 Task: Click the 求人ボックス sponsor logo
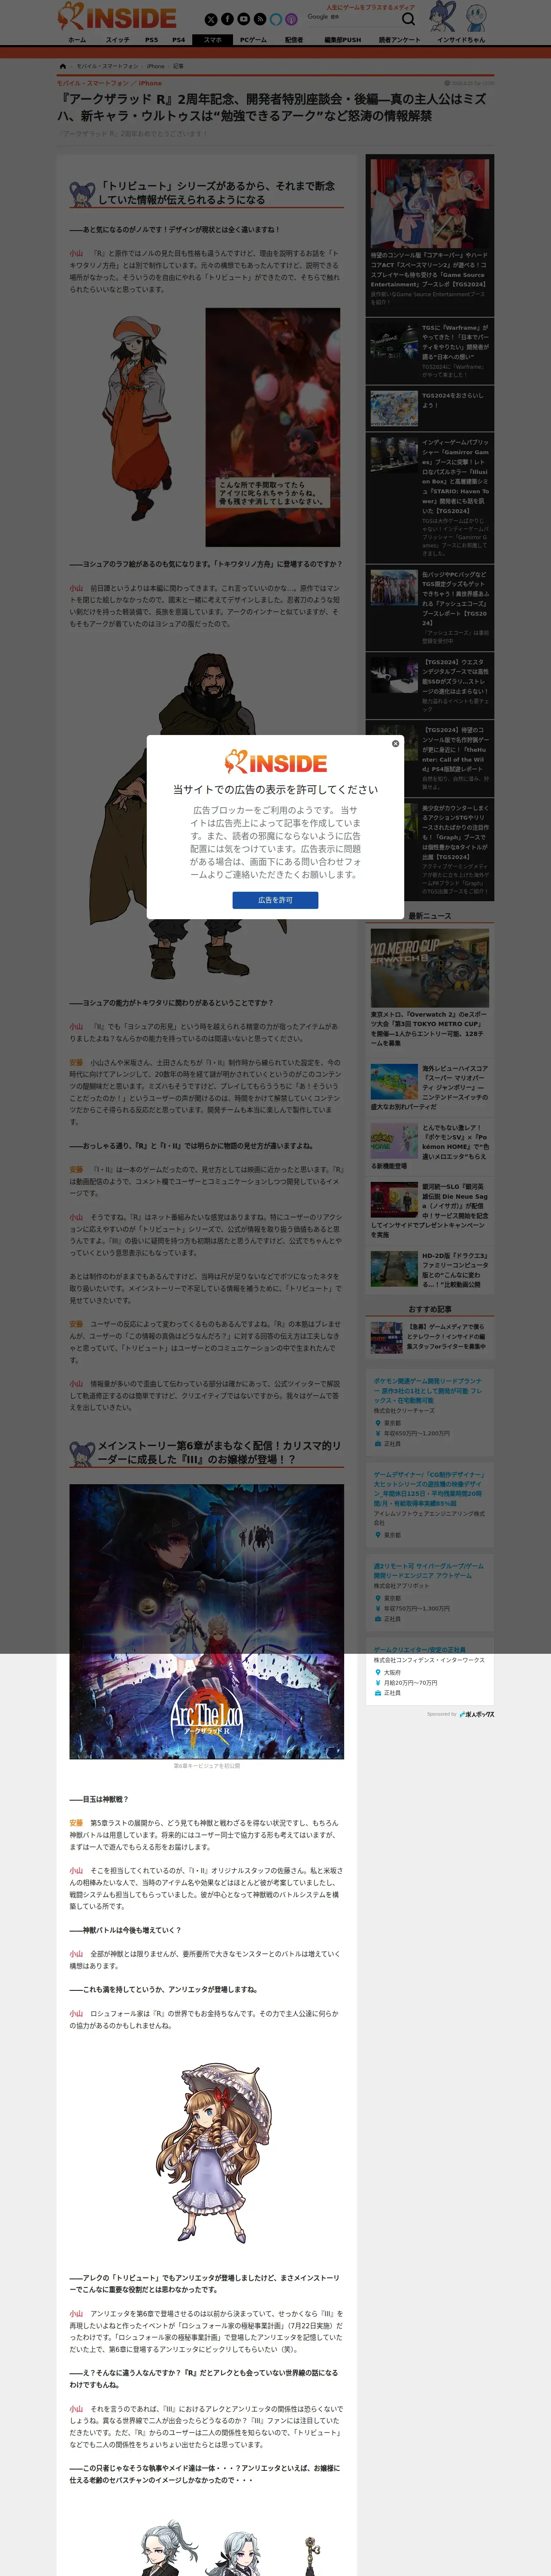click(x=477, y=1714)
